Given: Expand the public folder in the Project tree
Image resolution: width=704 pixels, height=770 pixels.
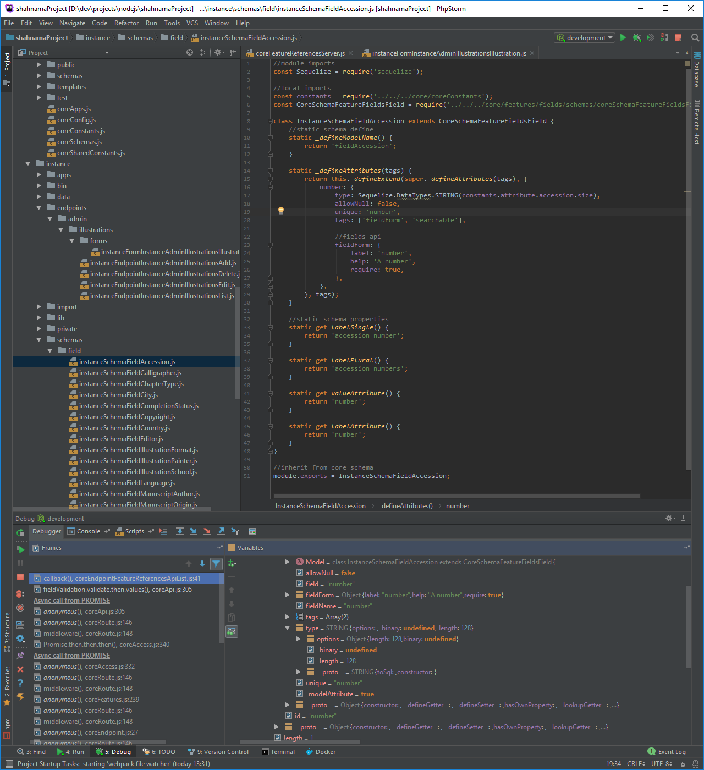Looking at the screenshot, I should coord(38,64).
